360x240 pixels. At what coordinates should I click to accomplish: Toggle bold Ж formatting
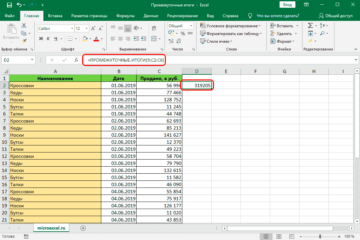[x=41, y=38]
